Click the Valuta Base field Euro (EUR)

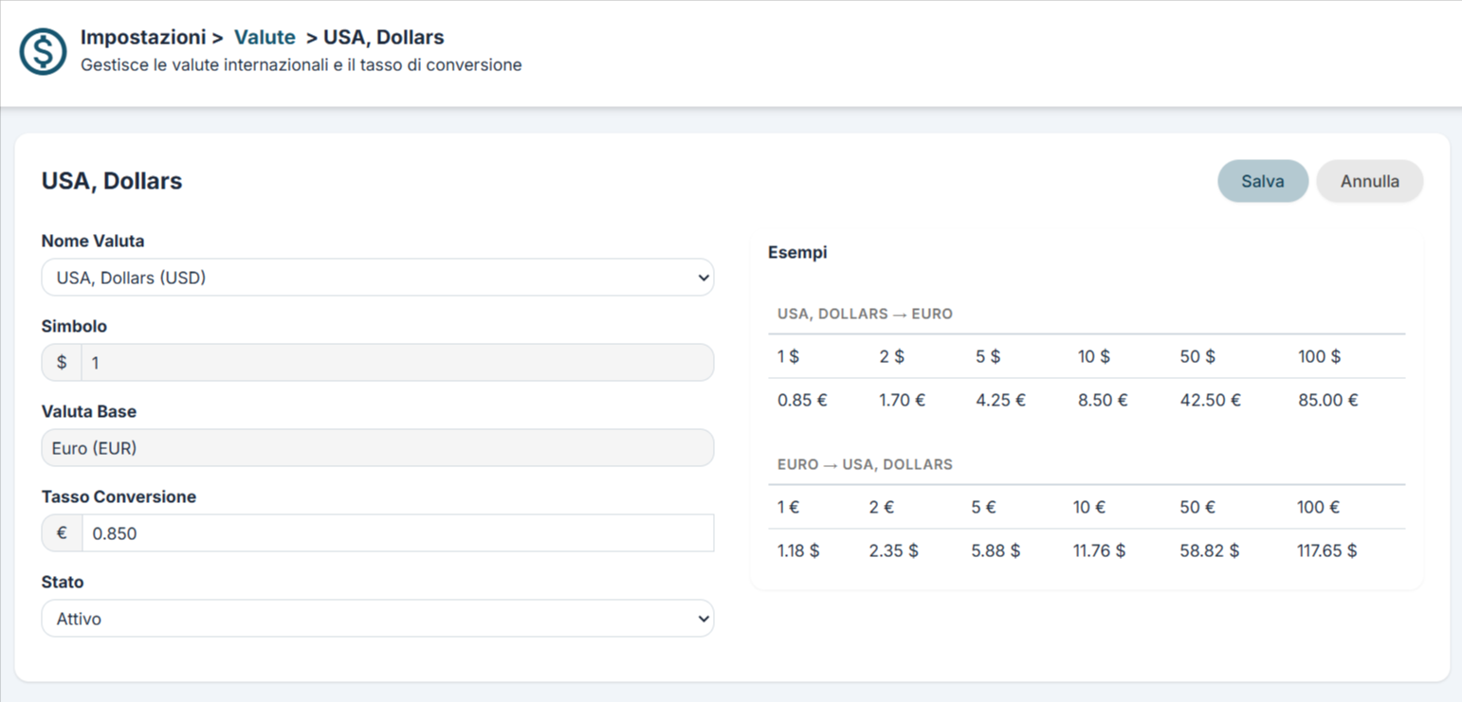tap(377, 448)
